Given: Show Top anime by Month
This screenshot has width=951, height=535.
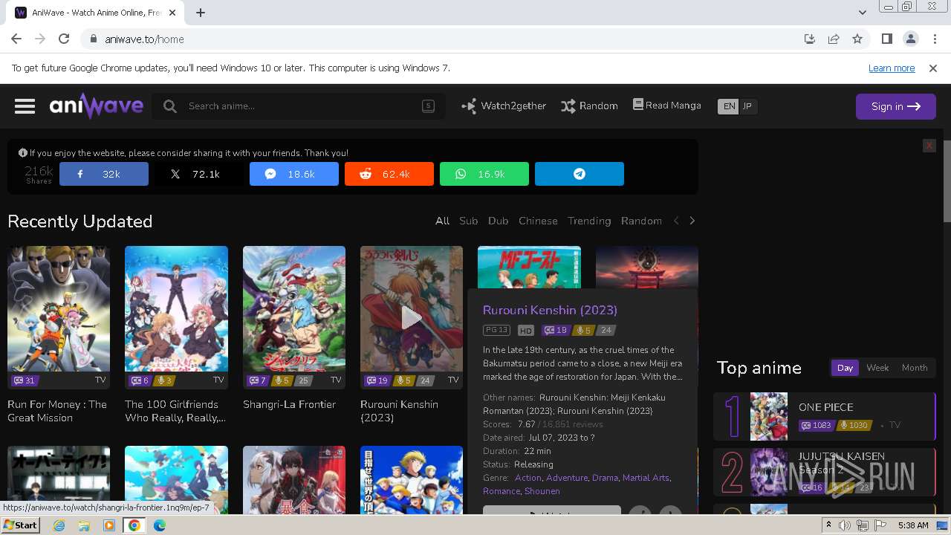Looking at the screenshot, I should (x=915, y=368).
